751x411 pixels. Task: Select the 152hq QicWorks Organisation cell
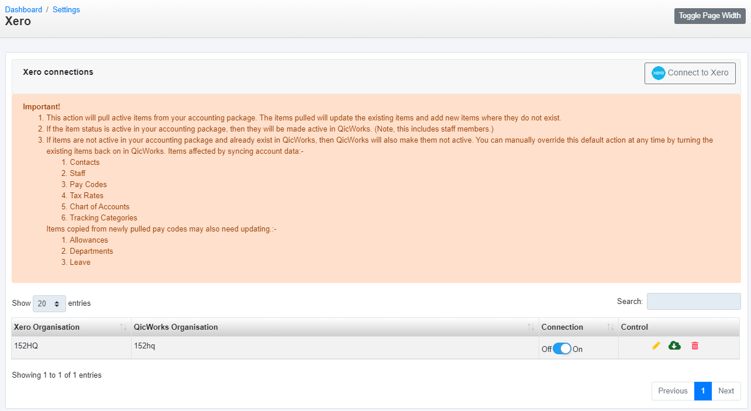click(x=335, y=347)
